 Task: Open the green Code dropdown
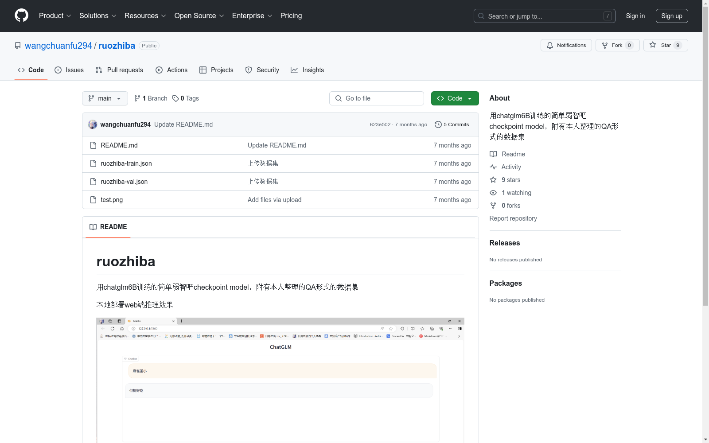455,98
